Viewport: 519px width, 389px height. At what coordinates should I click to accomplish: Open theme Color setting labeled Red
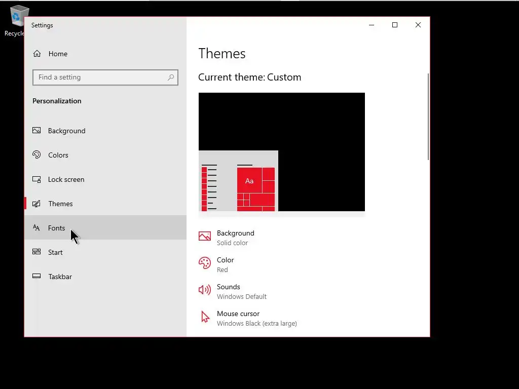click(217, 264)
